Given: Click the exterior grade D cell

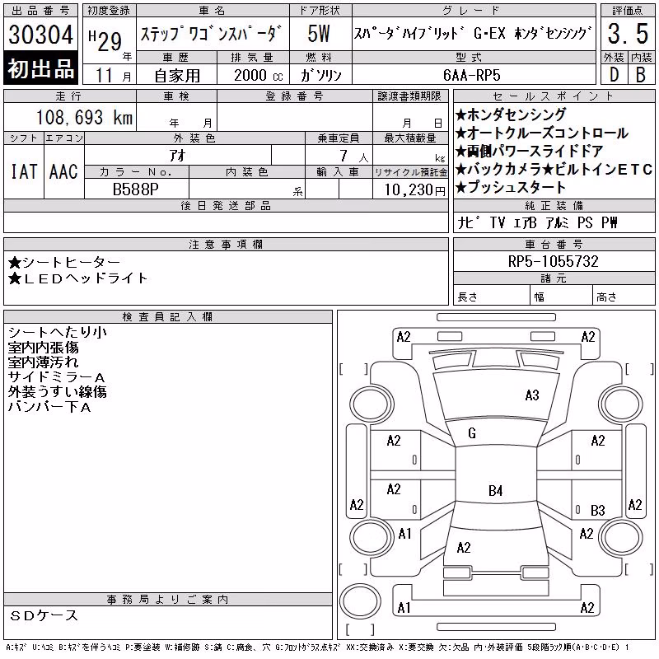Looking at the screenshot, I should coord(614,75).
